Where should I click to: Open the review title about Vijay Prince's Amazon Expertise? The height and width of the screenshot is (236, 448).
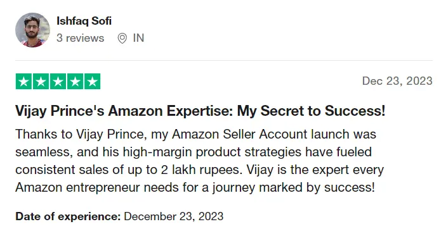coord(201,111)
